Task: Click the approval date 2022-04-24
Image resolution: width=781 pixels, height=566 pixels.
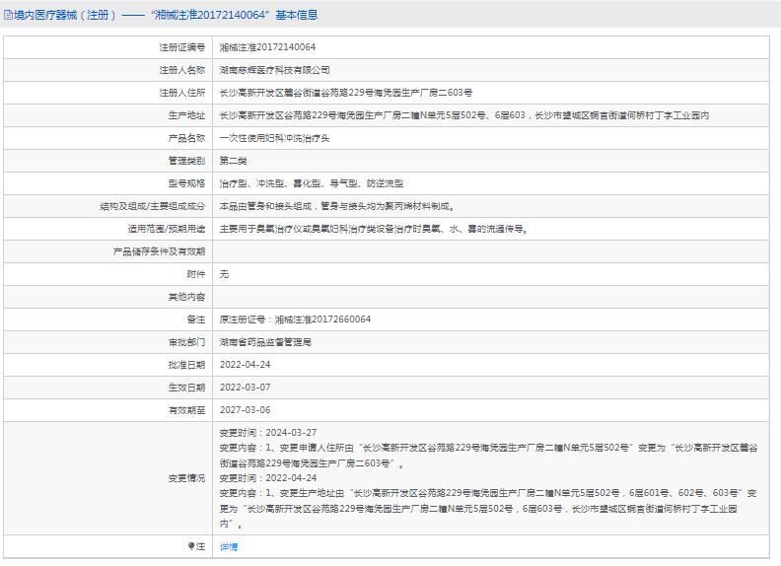Action: pos(246,365)
